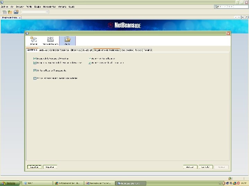Click the Ayuda button in options dialog
This screenshot has height=186, width=249.
click(221, 167)
